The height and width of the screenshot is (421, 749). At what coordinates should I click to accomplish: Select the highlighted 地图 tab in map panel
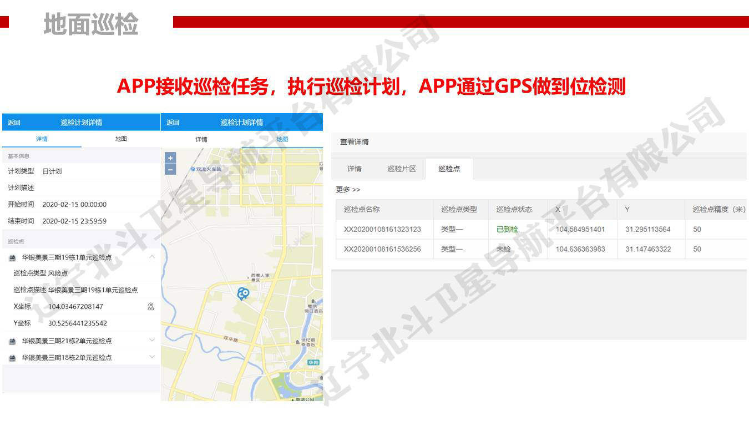pos(282,139)
